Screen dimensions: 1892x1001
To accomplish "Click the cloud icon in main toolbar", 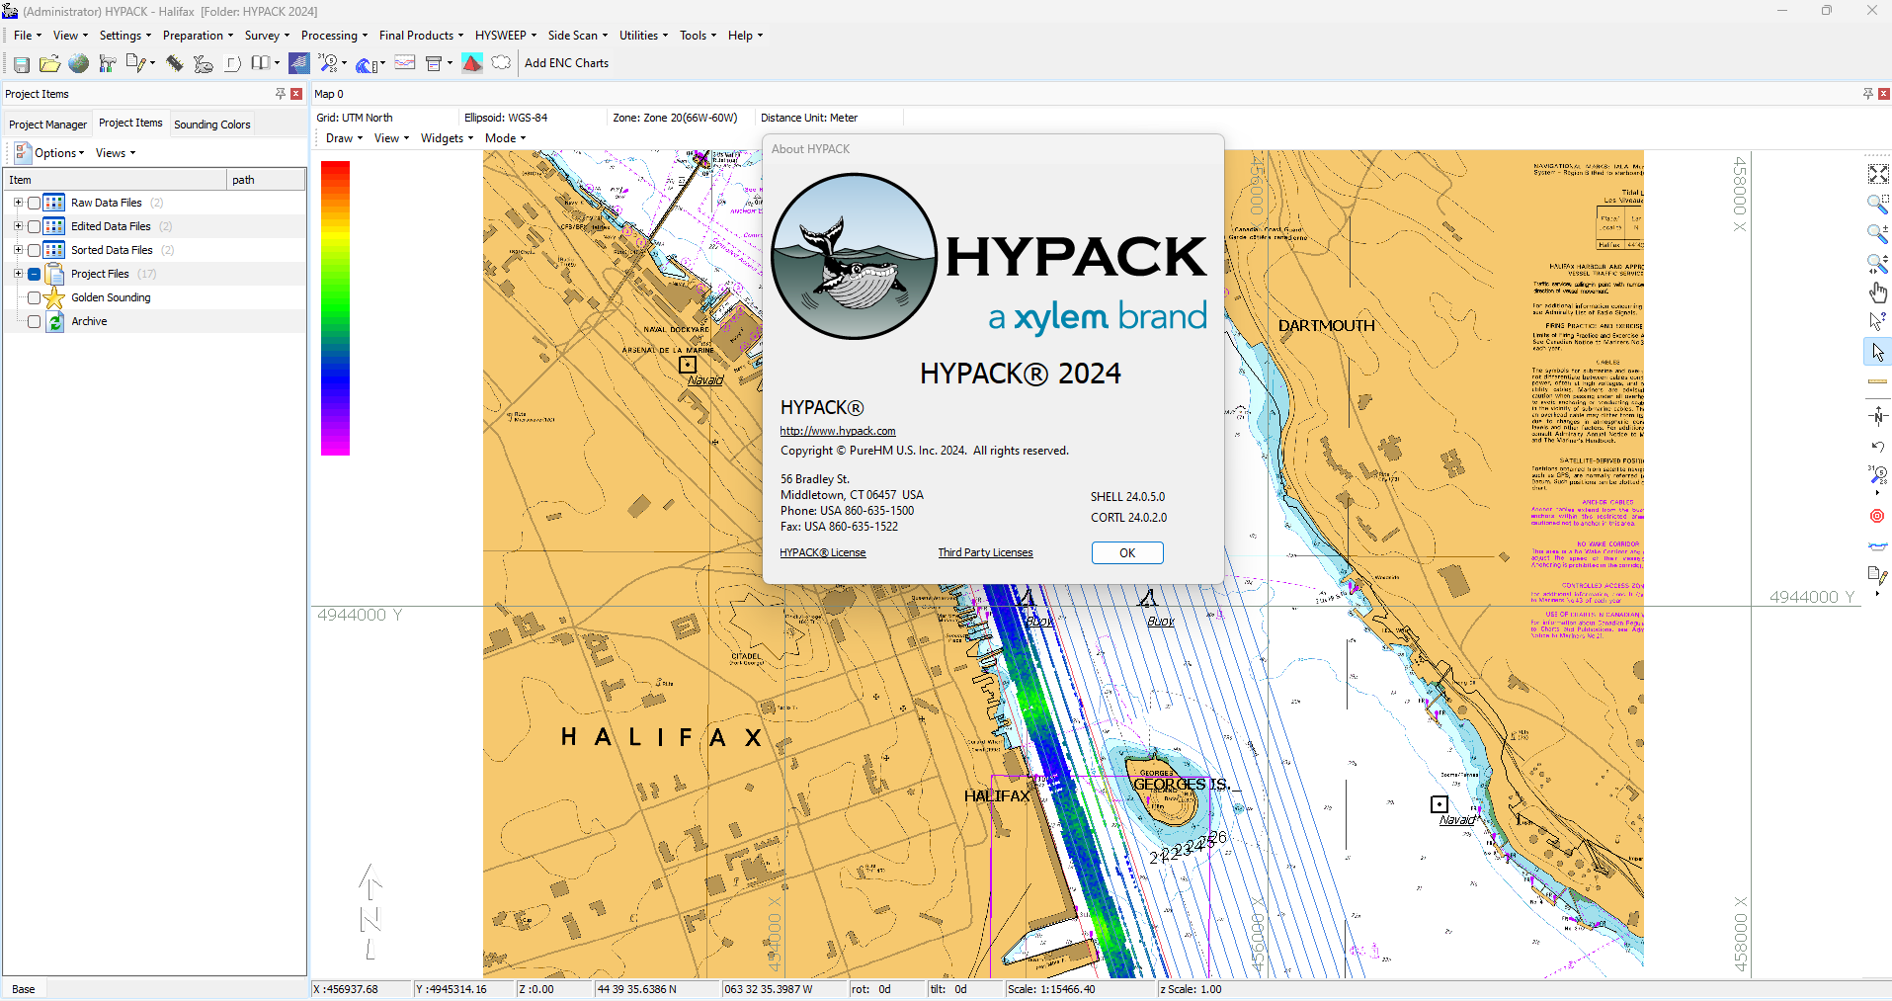I will tap(501, 63).
